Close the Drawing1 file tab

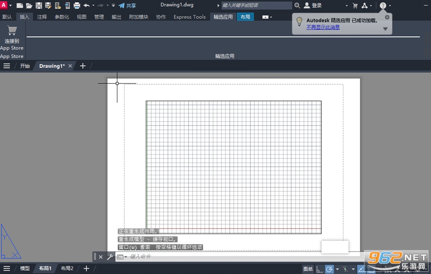(70, 66)
